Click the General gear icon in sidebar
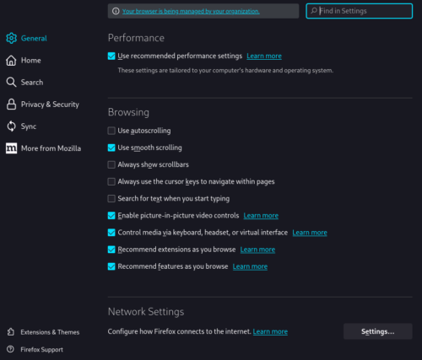 tap(11, 38)
